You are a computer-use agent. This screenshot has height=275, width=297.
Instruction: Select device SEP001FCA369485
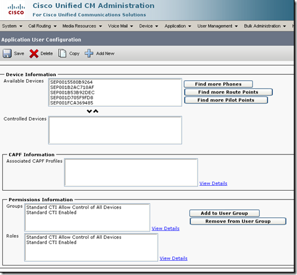pyautogui.click(x=71, y=103)
